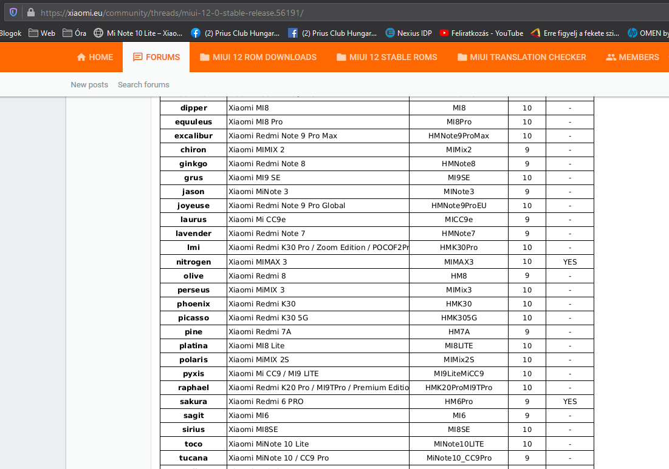
Task: Click the "HMNote9ProMax" cell
Action: click(459, 136)
